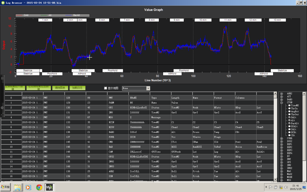Click the 7 min time marker
The image size is (307, 192).
coord(127,20)
